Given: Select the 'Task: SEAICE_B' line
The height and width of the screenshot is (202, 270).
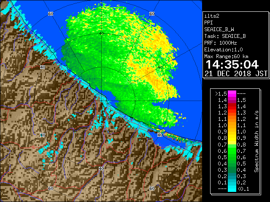Looking at the screenshot, I should tap(225, 36).
